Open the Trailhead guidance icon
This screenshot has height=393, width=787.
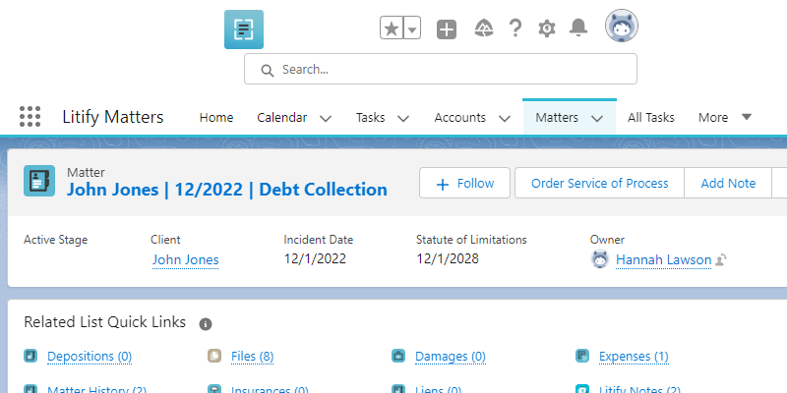pos(483,28)
